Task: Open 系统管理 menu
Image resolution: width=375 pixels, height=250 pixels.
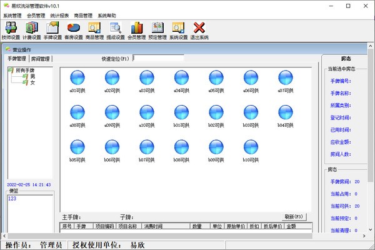Action: pos(12,16)
